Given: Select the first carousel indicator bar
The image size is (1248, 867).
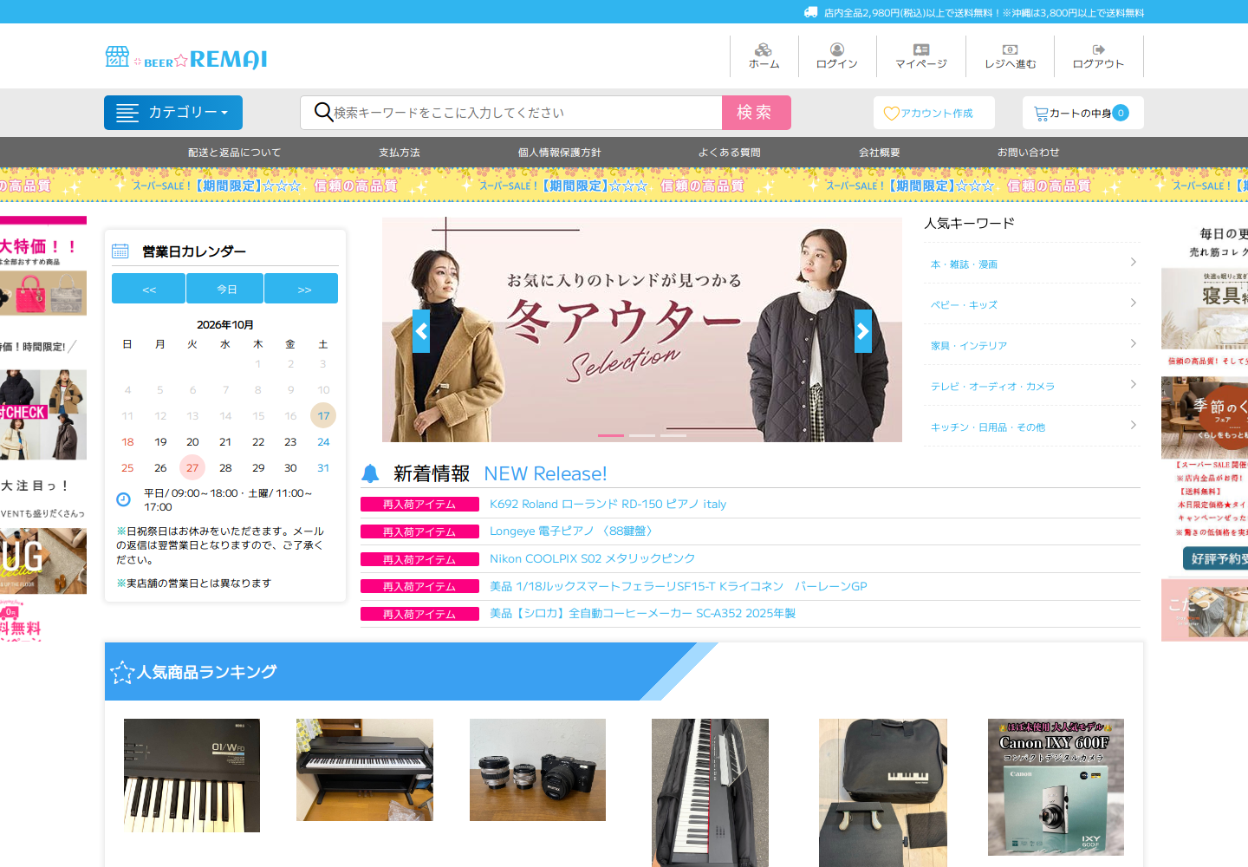Looking at the screenshot, I should pyautogui.click(x=610, y=435).
